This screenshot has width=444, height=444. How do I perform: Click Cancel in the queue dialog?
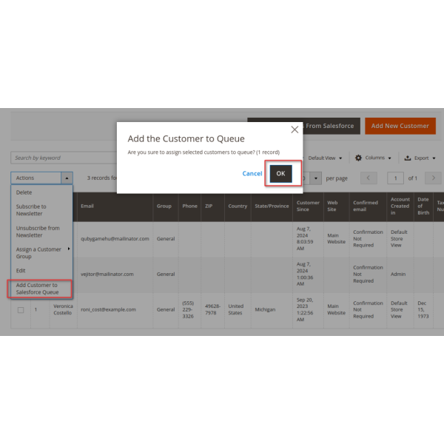pos(252,173)
